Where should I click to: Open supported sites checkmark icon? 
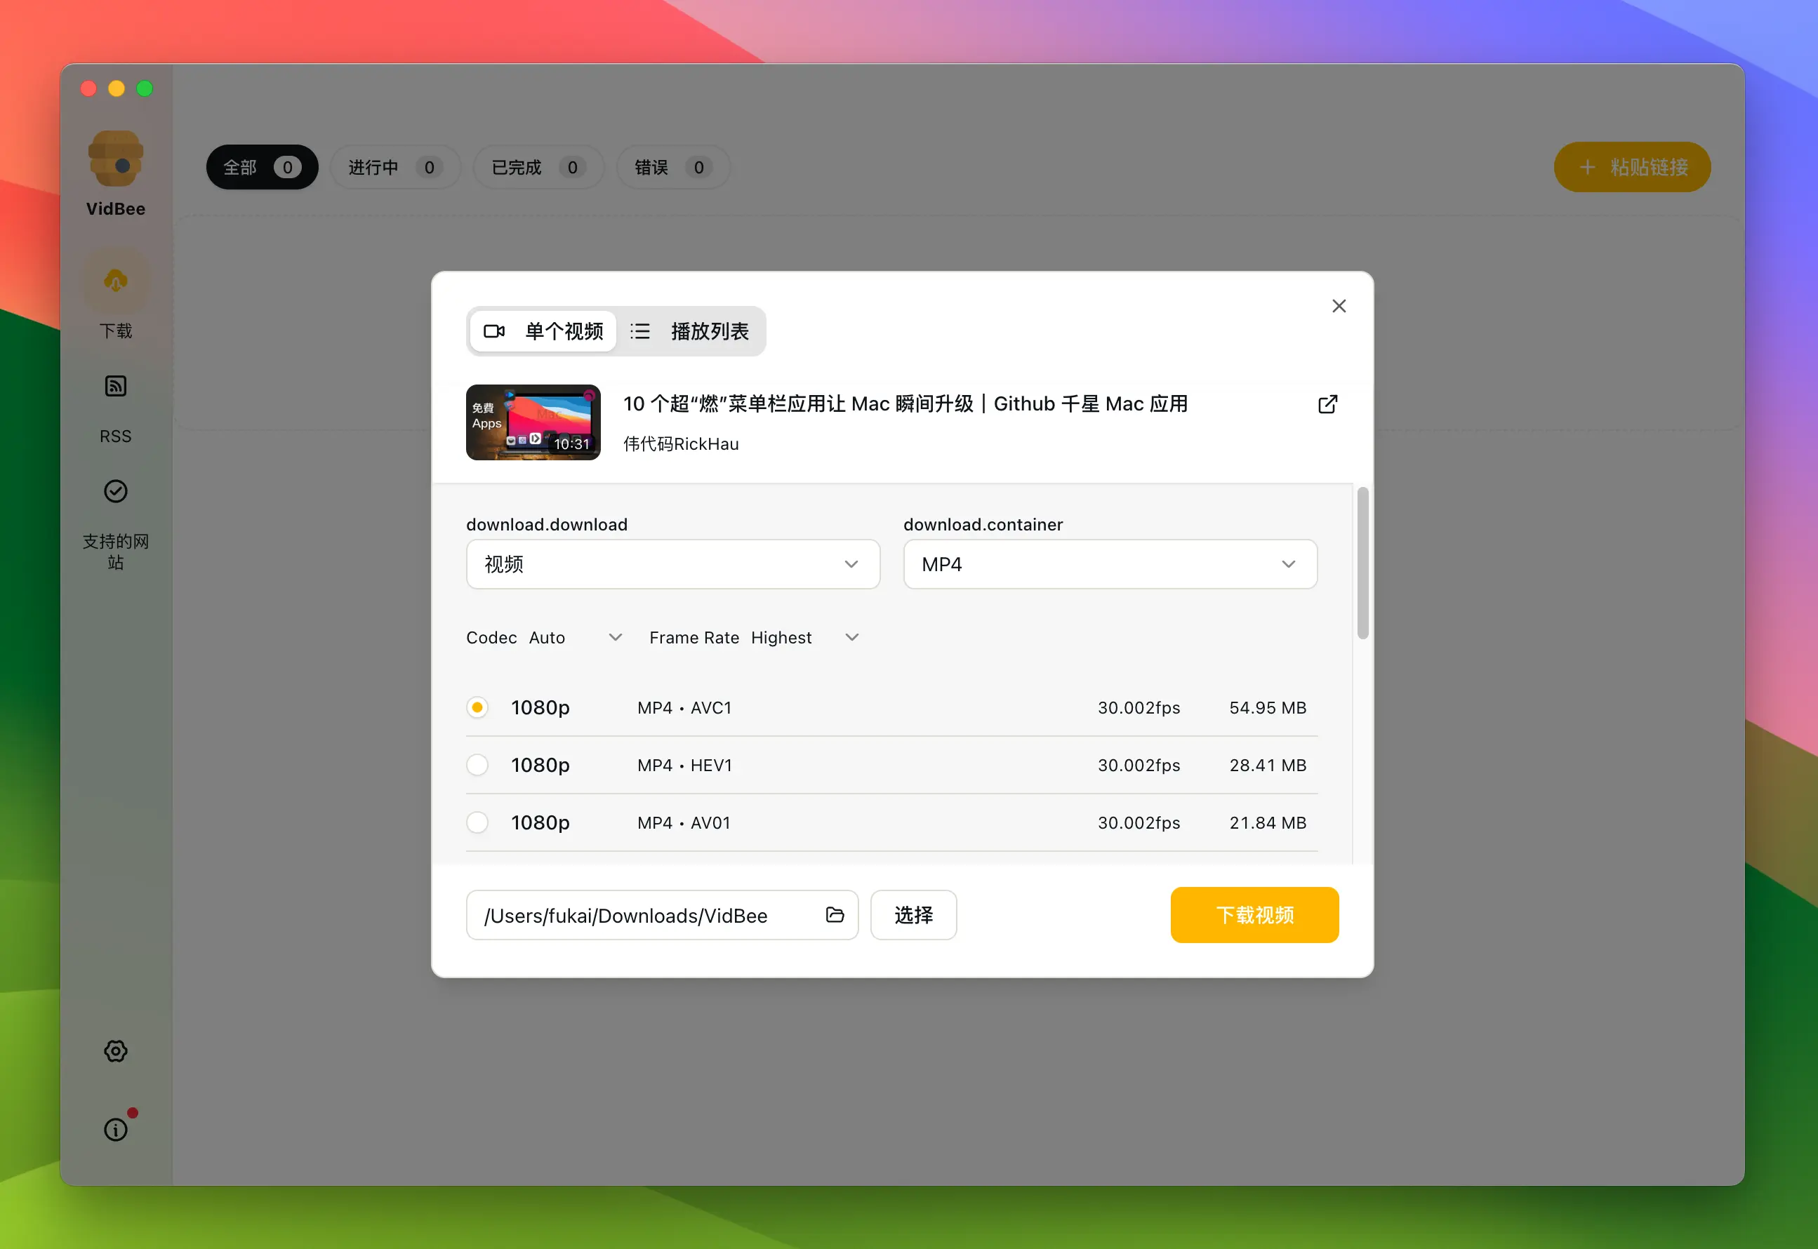(116, 491)
